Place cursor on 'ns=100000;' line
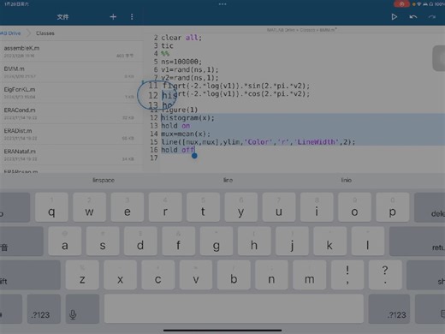This screenshot has height=334, width=445. pyautogui.click(x=181, y=62)
